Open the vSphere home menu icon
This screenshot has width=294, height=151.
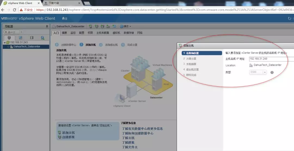(65, 18)
